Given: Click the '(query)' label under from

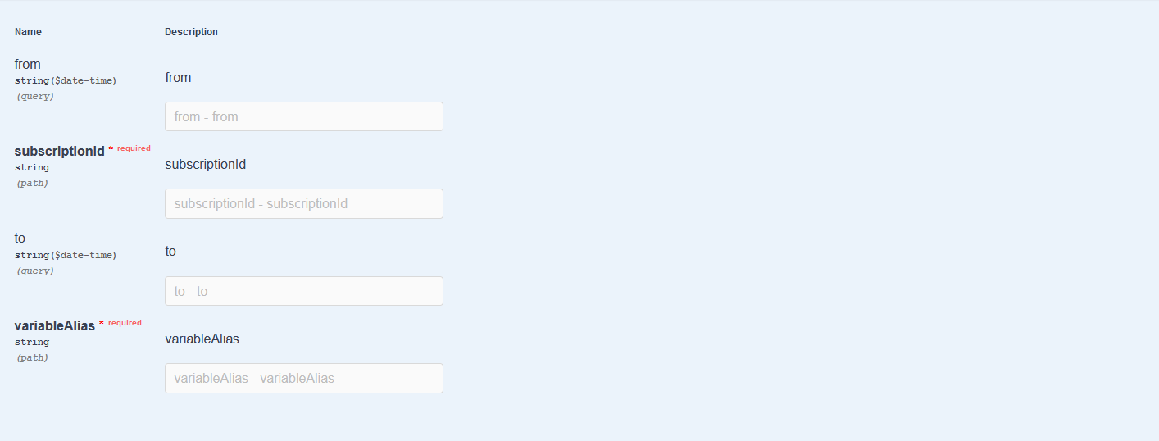Looking at the screenshot, I should click(34, 96).
